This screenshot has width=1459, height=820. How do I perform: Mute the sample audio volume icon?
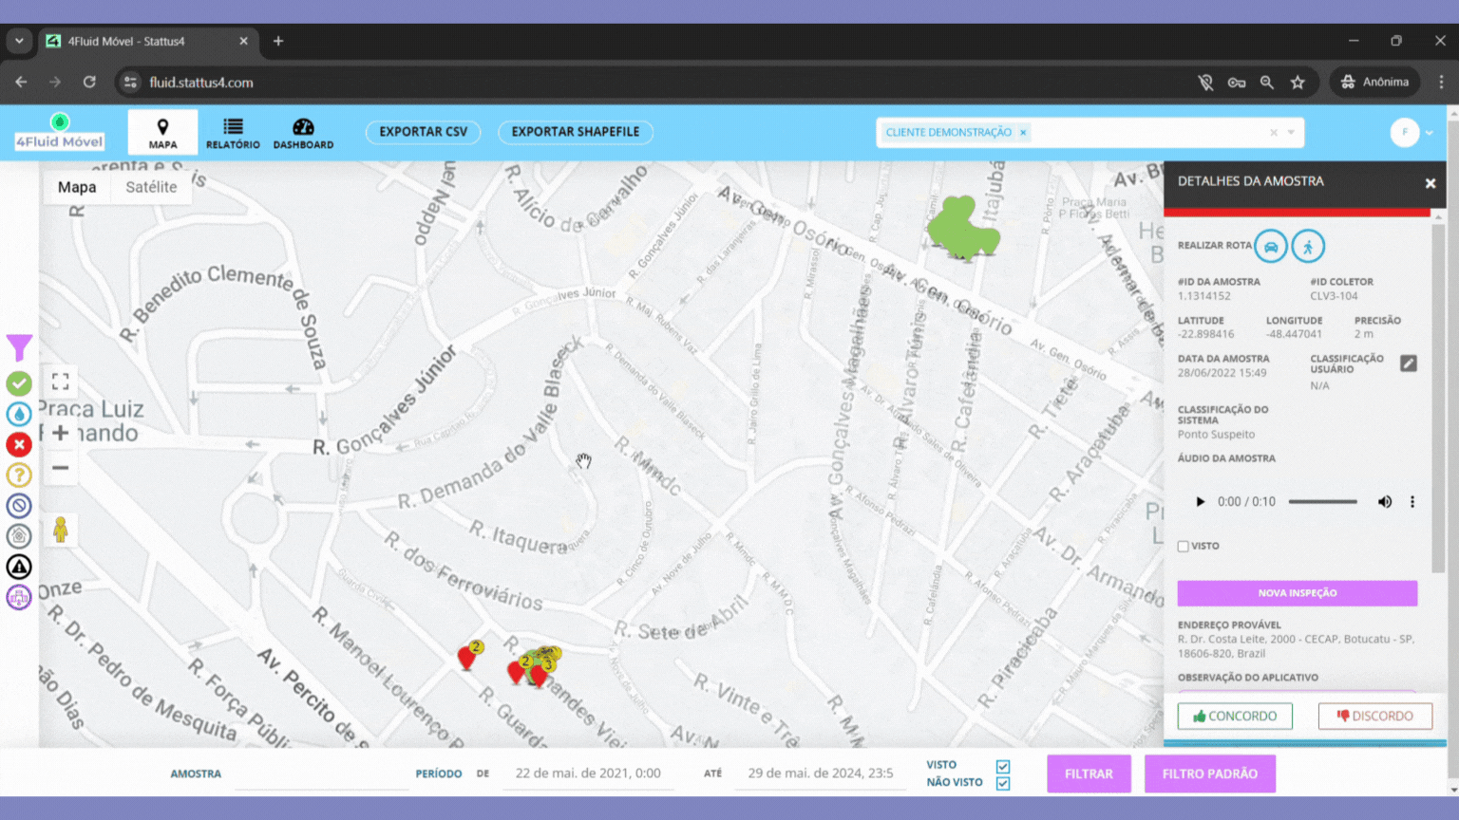pyautogui.click(x=1384, y=502)
